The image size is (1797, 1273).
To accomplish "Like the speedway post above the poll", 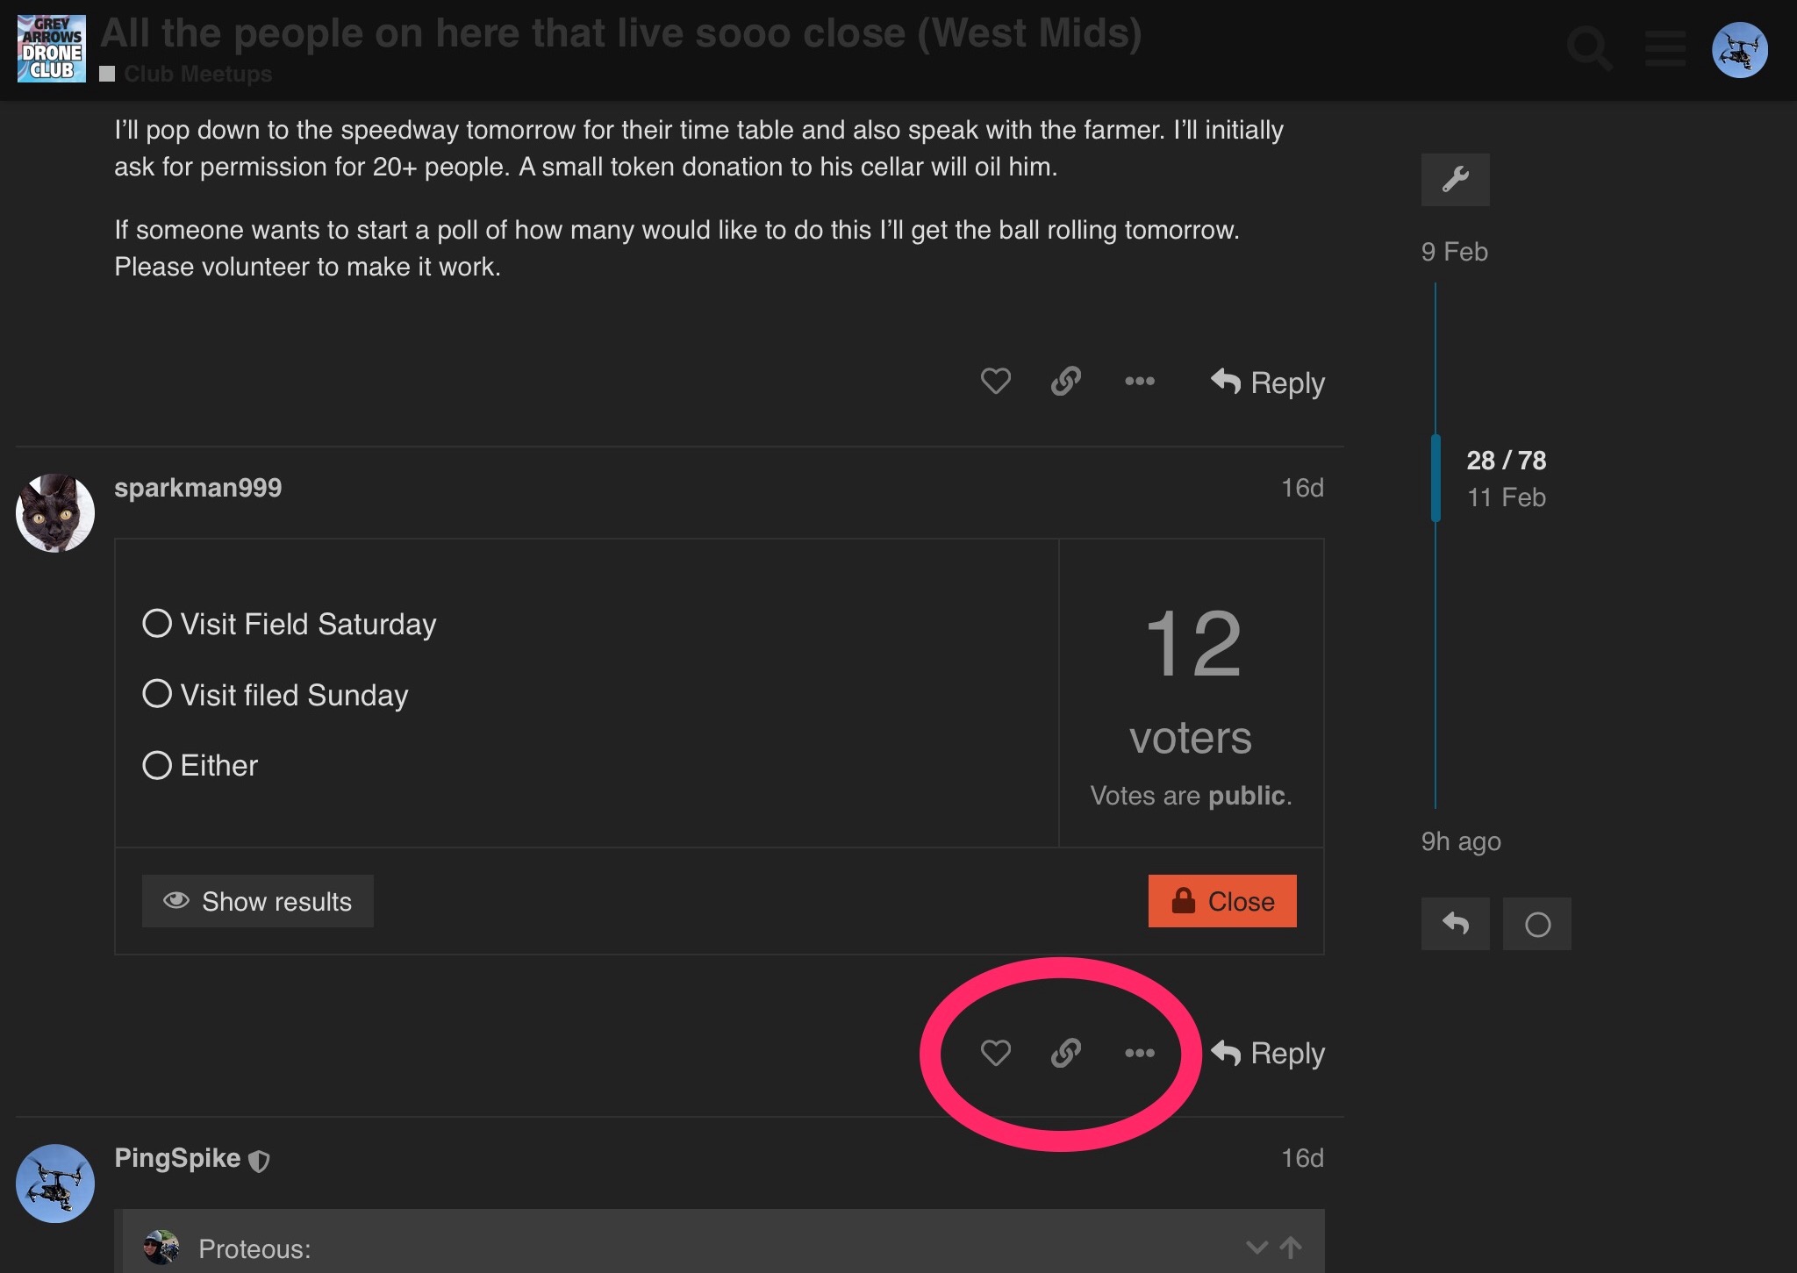I will (x=995, y=381).
